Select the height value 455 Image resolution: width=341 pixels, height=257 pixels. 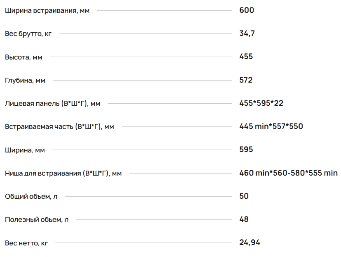246,57
